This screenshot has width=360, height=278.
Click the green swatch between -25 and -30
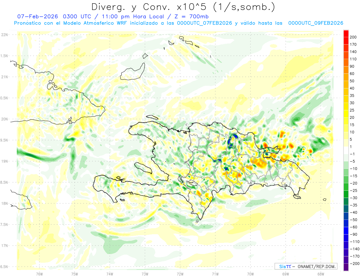coord(346,194)
